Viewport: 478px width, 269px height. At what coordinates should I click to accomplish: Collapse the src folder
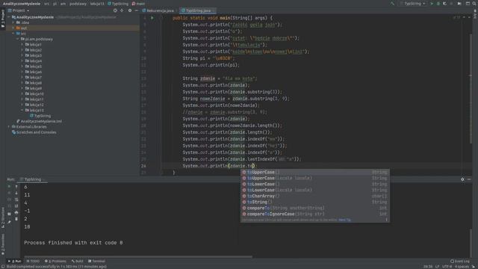(x=13, y=34)
